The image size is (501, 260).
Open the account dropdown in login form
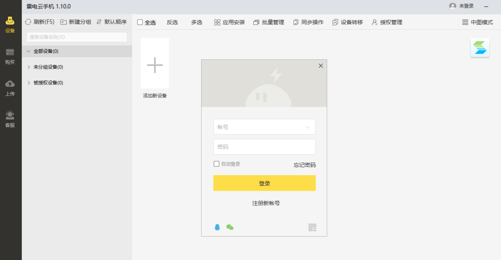(x=307, y=127)
